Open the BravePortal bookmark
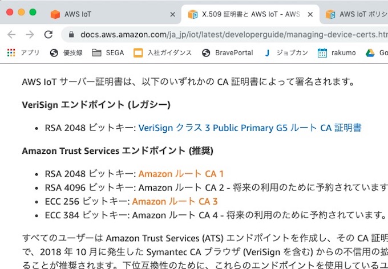This screenshot has width=388, height=269. coord(227,52)
